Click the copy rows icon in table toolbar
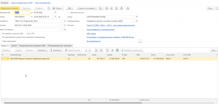This screenshot has height=104, width=219. [x=108, y=50]
